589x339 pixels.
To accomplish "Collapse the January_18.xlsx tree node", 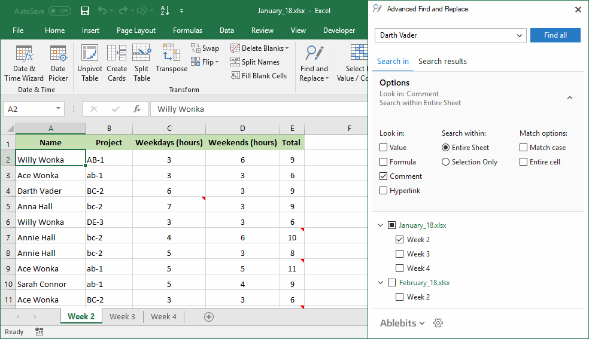I will tap(380, 225).
